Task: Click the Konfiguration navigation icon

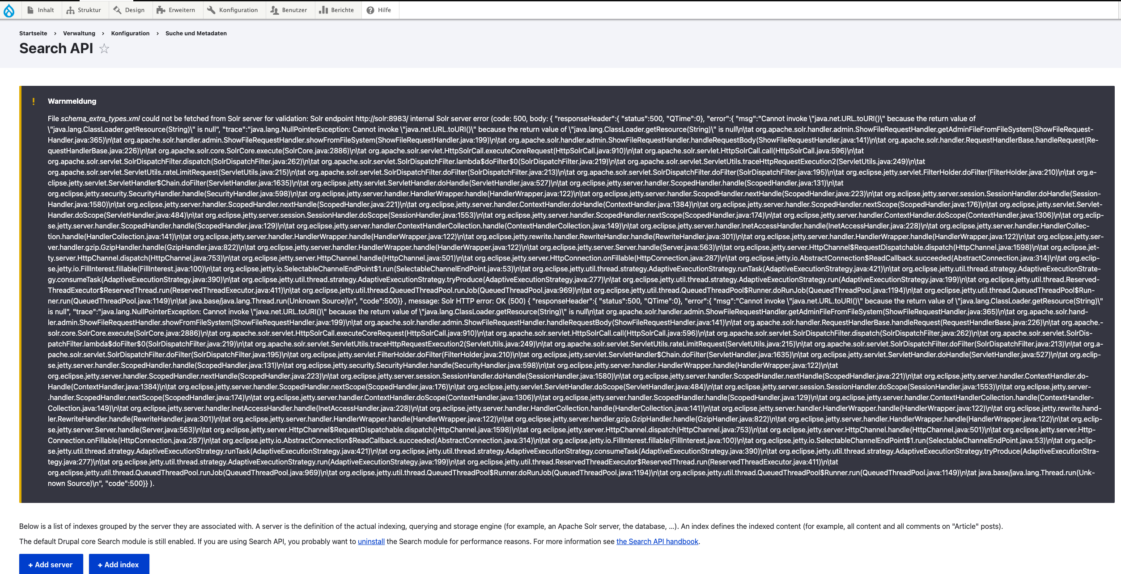Action: [x=211, y=10]
